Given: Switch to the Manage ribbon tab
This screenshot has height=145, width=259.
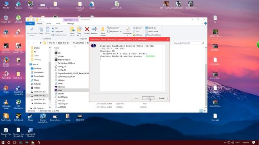Looking at the screenshot, I should point(71,23).
